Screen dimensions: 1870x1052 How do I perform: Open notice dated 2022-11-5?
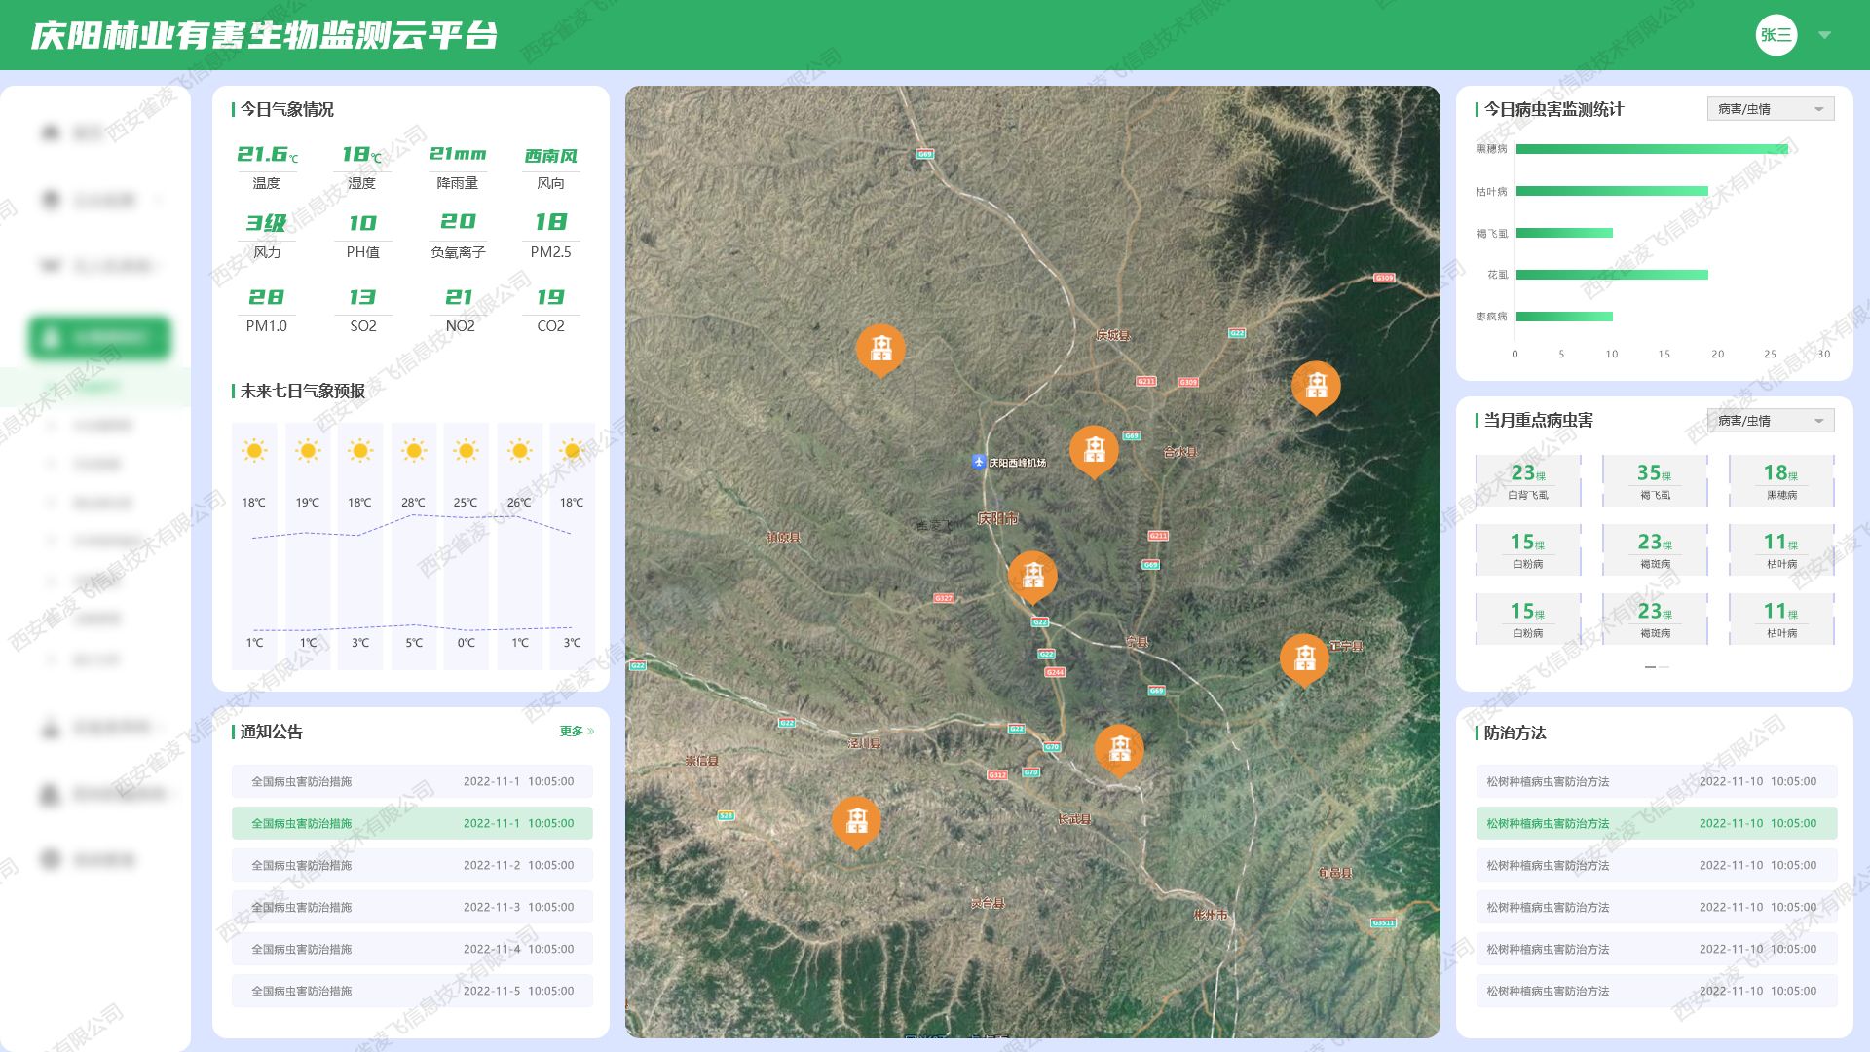412,991
